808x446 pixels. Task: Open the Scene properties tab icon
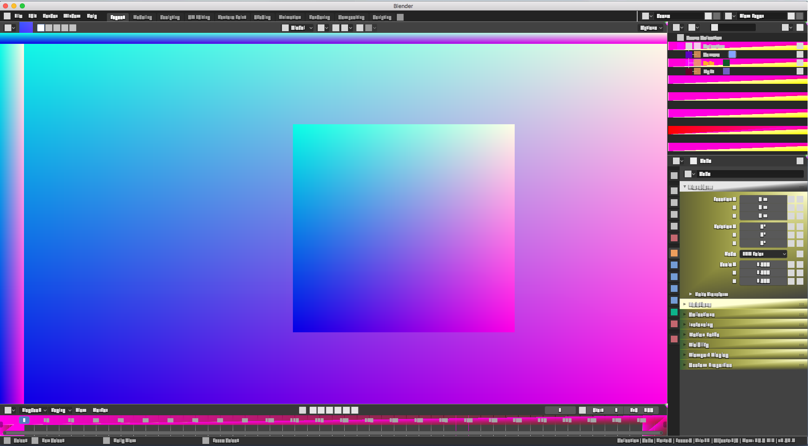[x=674, y=226]
